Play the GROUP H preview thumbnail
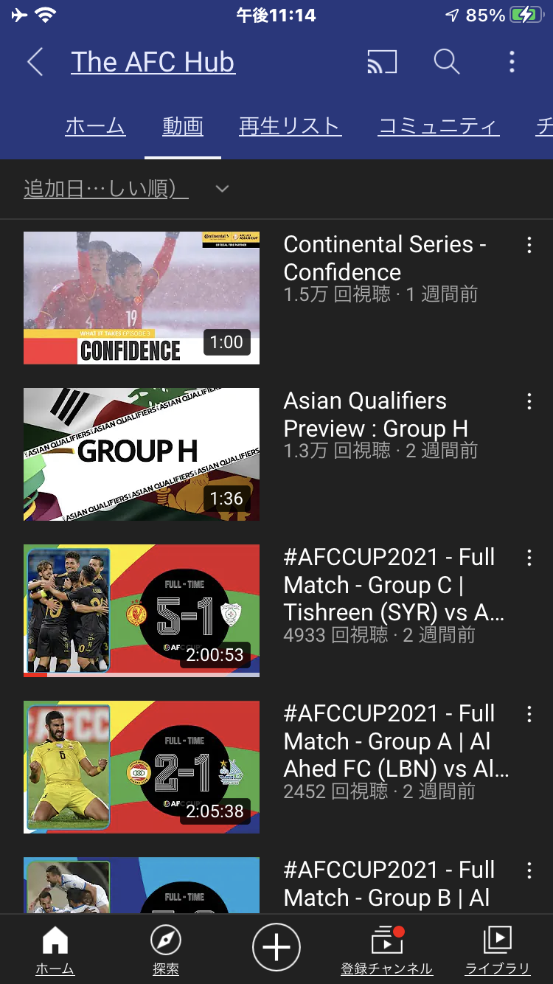Image resolution: width=553 pixels, height=984 pixels. pos(142,454)
